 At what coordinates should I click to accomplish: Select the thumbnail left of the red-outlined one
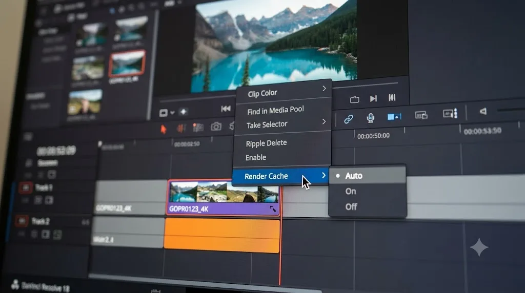[88, 68]
